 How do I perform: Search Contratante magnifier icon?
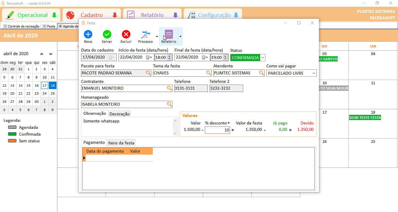(x=169, y=88)
